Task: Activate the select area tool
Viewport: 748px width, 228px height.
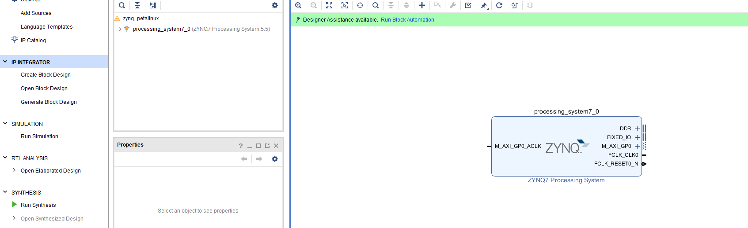Action: pyautogui.click(x=345, y=5)
